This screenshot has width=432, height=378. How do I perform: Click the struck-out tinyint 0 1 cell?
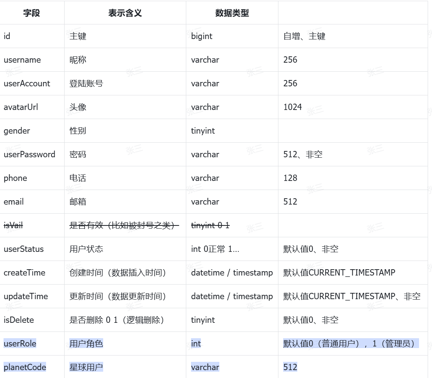tap(210, 225)
